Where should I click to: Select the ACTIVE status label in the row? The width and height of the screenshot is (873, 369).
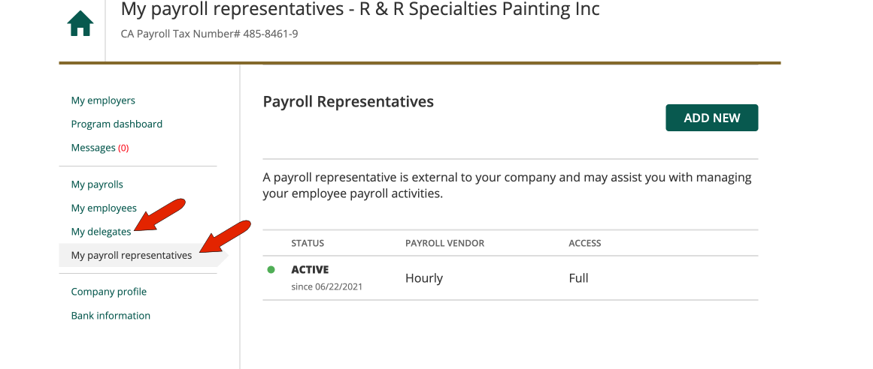click(310, 270)
